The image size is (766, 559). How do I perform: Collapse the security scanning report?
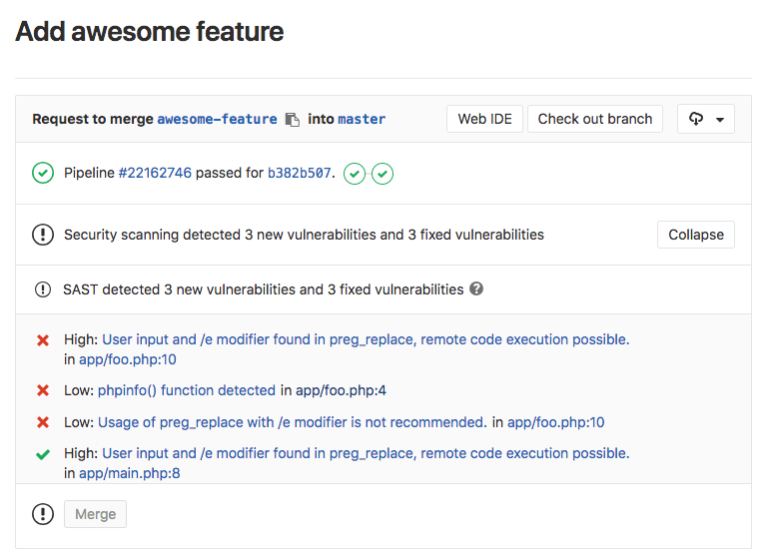pyautogui.click(x=696, y=235)
